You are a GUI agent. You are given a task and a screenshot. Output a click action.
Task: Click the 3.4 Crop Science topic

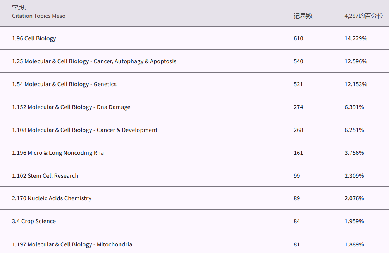click(x=34, y=221)
